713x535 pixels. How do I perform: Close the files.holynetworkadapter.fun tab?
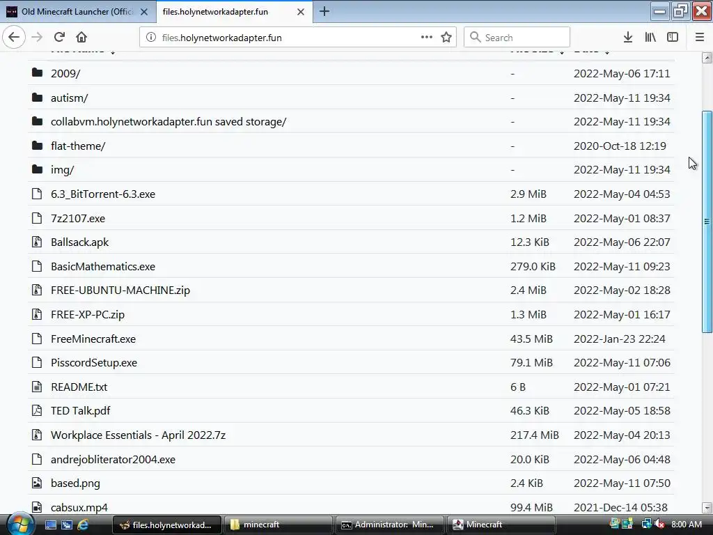(301, 12)
